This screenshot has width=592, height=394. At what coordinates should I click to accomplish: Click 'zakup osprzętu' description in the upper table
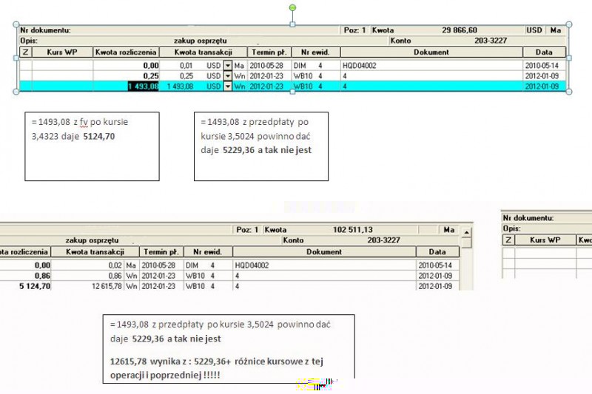pos(200,41)
